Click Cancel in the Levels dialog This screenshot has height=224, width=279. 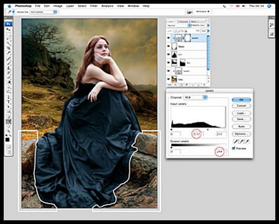241,106
